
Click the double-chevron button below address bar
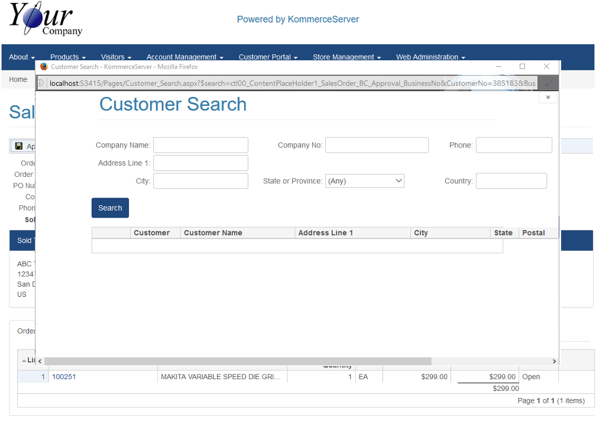tap(548, 98)
